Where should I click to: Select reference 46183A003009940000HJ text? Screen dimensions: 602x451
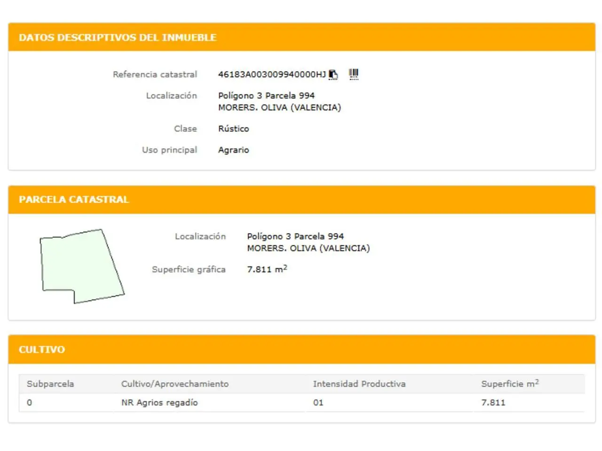coord(272,74)
